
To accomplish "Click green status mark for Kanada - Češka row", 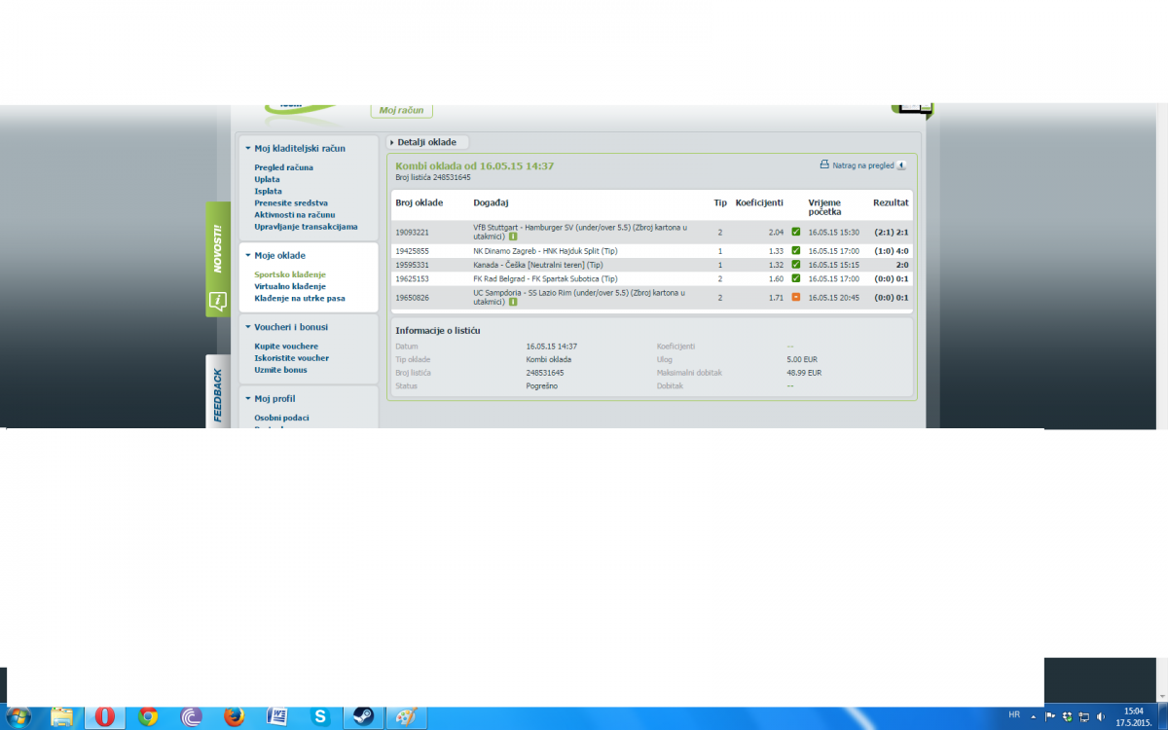I will click(x=795, y=265).
